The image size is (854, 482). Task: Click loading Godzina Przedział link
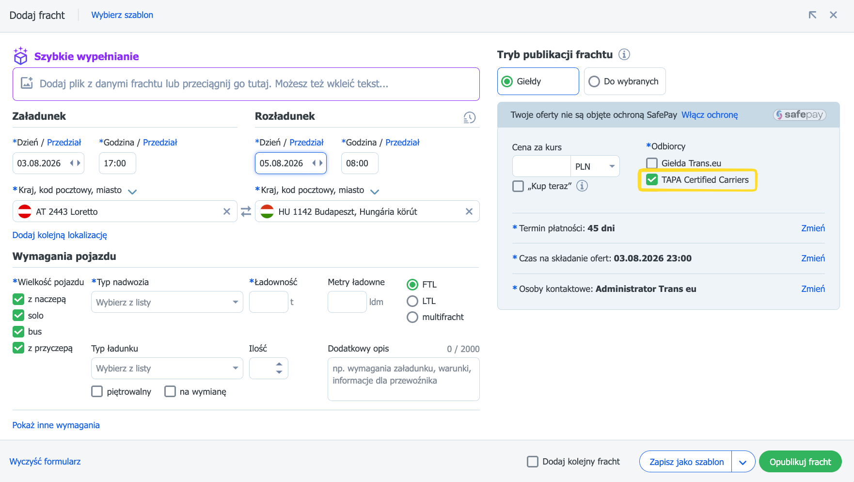pyautogui.click(x=160, y=143)
